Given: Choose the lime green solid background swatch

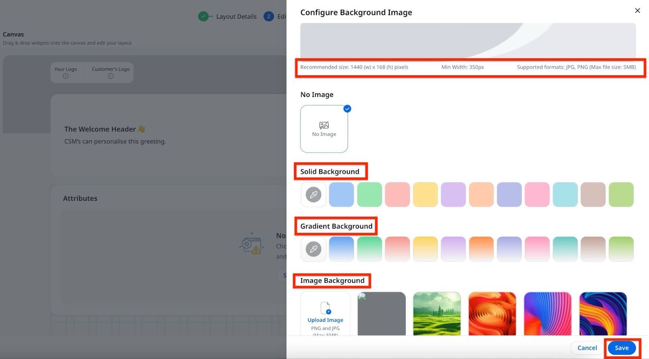Looking at the screenshot, I should pos(621,195).
